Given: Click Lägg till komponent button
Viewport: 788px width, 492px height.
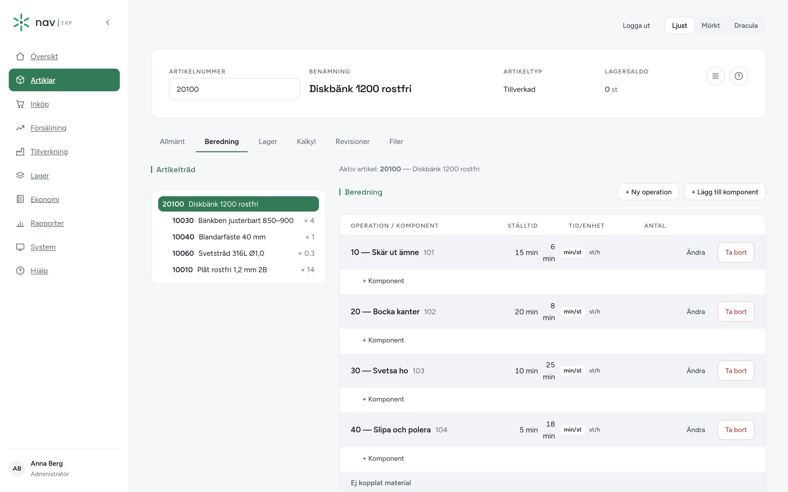Looking at the screenshot, I should click(x=725, y=192).
